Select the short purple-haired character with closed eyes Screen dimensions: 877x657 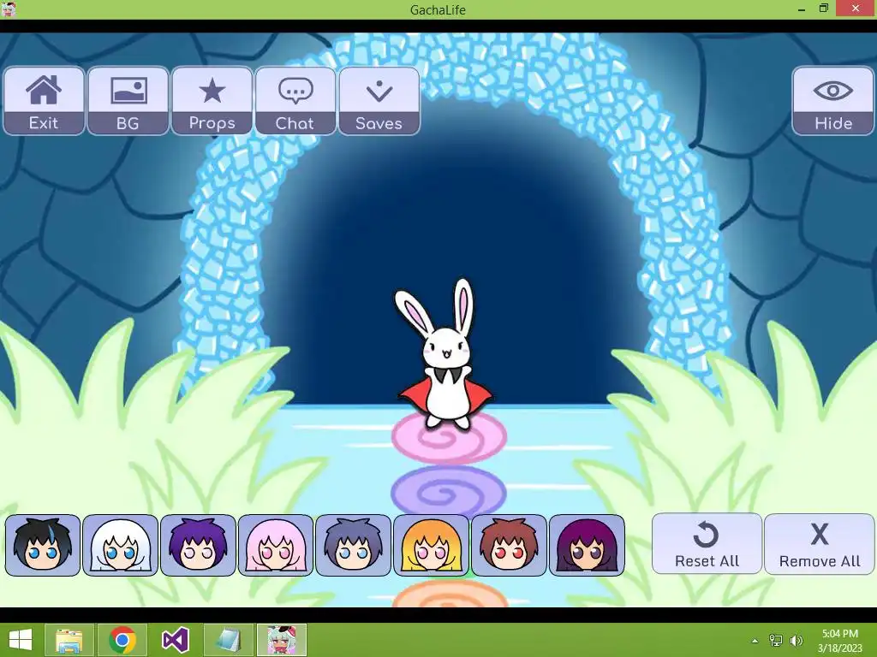pyautogui.click(x=198, y=545)
